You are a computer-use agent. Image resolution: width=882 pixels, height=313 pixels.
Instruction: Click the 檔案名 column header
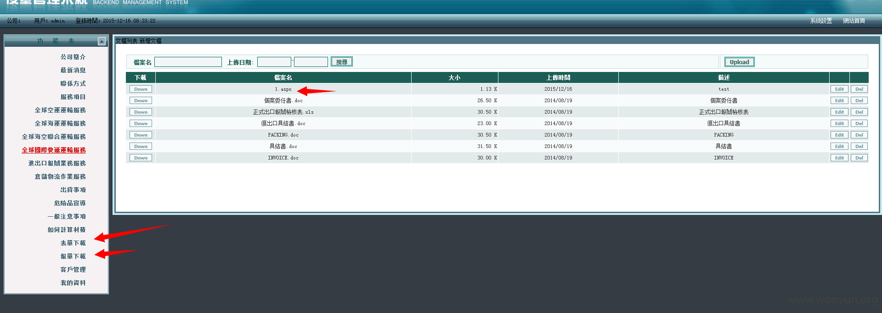coord(283,77)
